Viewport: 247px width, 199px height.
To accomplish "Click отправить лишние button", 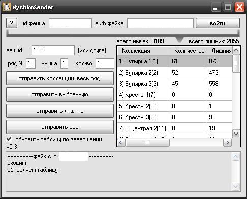I will click(x=60, y=111).
